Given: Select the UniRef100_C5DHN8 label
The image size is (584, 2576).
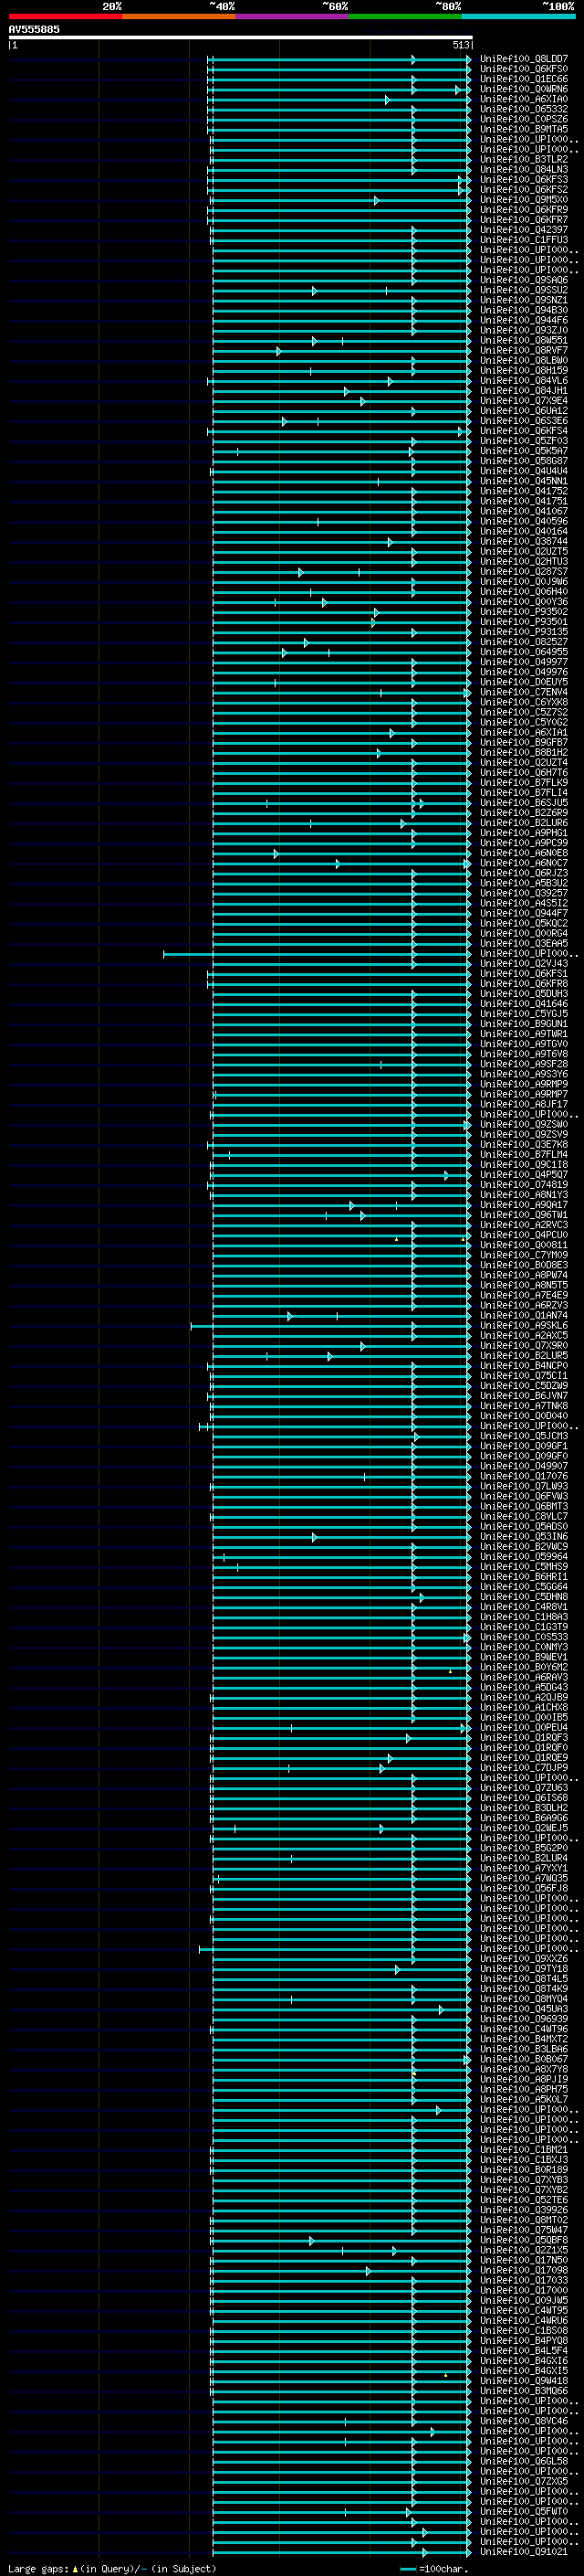Looking at the screenshot, I should coord(524,1597).
